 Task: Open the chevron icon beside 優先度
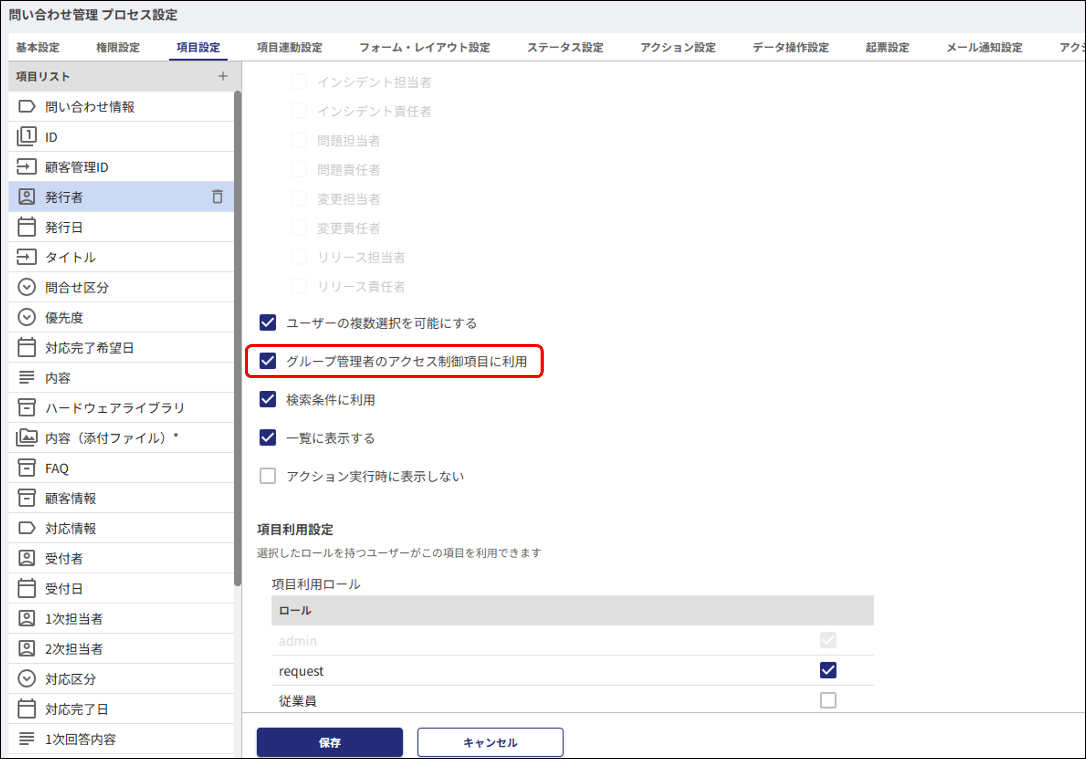(x=27, y=317)
